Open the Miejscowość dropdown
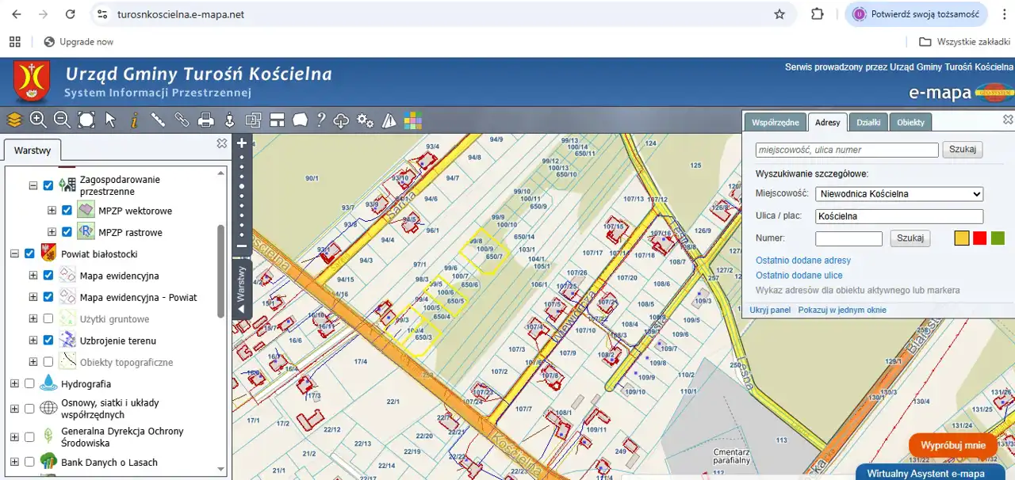Image resolution: width=1015 pixels, height=480 pixels. [x=899, y=194]
